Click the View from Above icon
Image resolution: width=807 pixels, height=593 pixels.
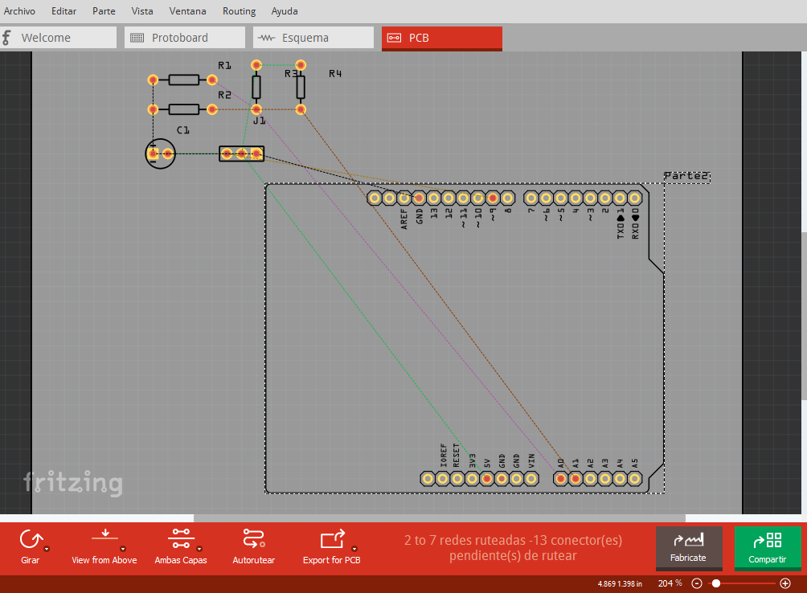click(105, 535)
